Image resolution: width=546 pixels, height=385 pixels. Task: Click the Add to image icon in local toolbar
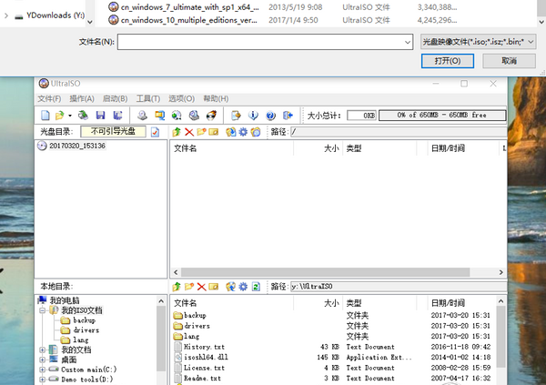230,287
